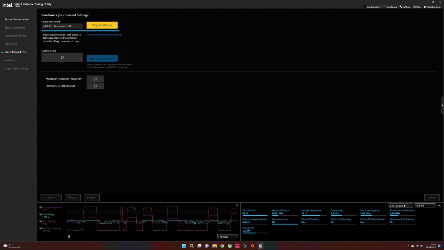Open the Select Benchmark dropdown

coord(62,26)
